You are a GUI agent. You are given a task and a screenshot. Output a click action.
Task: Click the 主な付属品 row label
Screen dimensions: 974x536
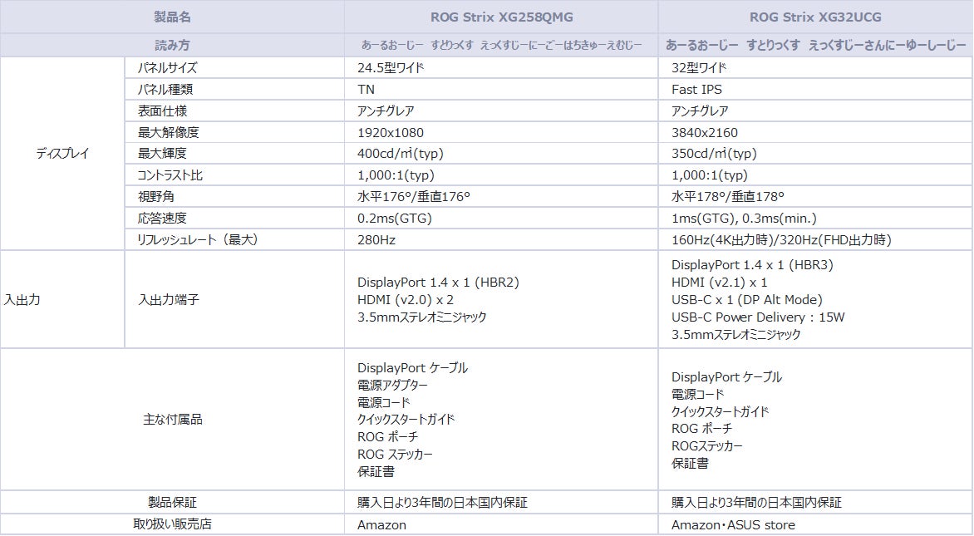pyautogui.click(x=173, y=419)
